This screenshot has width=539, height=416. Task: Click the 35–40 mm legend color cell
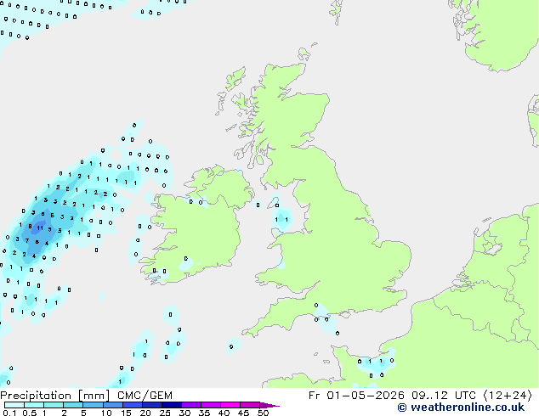click(x=210, y=405)
